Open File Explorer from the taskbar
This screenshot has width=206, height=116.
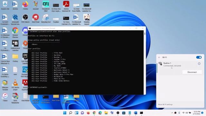[106, 113]
